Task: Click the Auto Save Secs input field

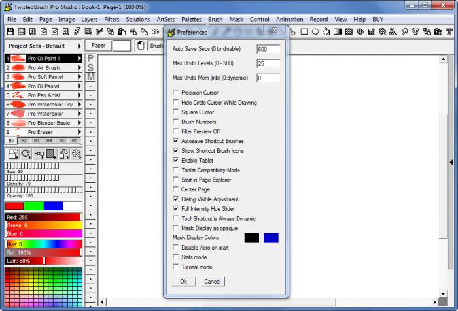Action: pyautogui.click(x=268, y=49)
